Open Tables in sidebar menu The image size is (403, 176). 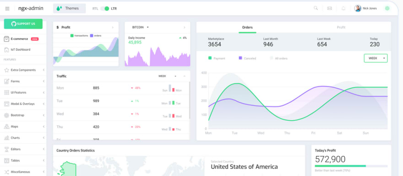(23, 160)
